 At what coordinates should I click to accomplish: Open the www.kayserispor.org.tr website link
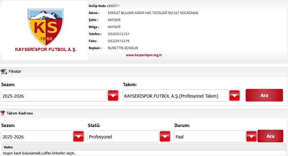[144, 55]
